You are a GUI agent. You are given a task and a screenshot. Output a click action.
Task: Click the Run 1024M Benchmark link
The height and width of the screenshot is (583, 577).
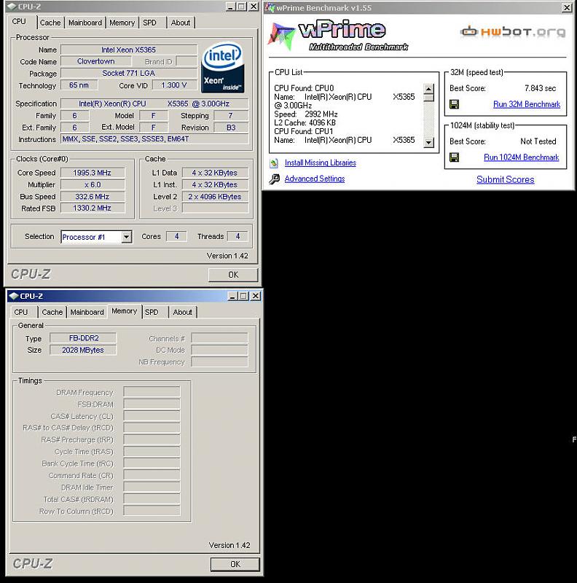[x=521, y=157]
